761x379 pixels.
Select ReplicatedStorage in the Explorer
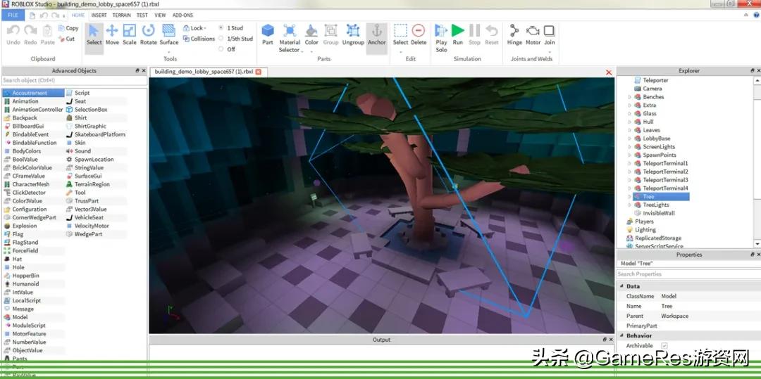pyautogui.click(x=657, y=238)
